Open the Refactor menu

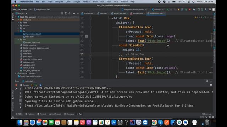coord(87,2)
